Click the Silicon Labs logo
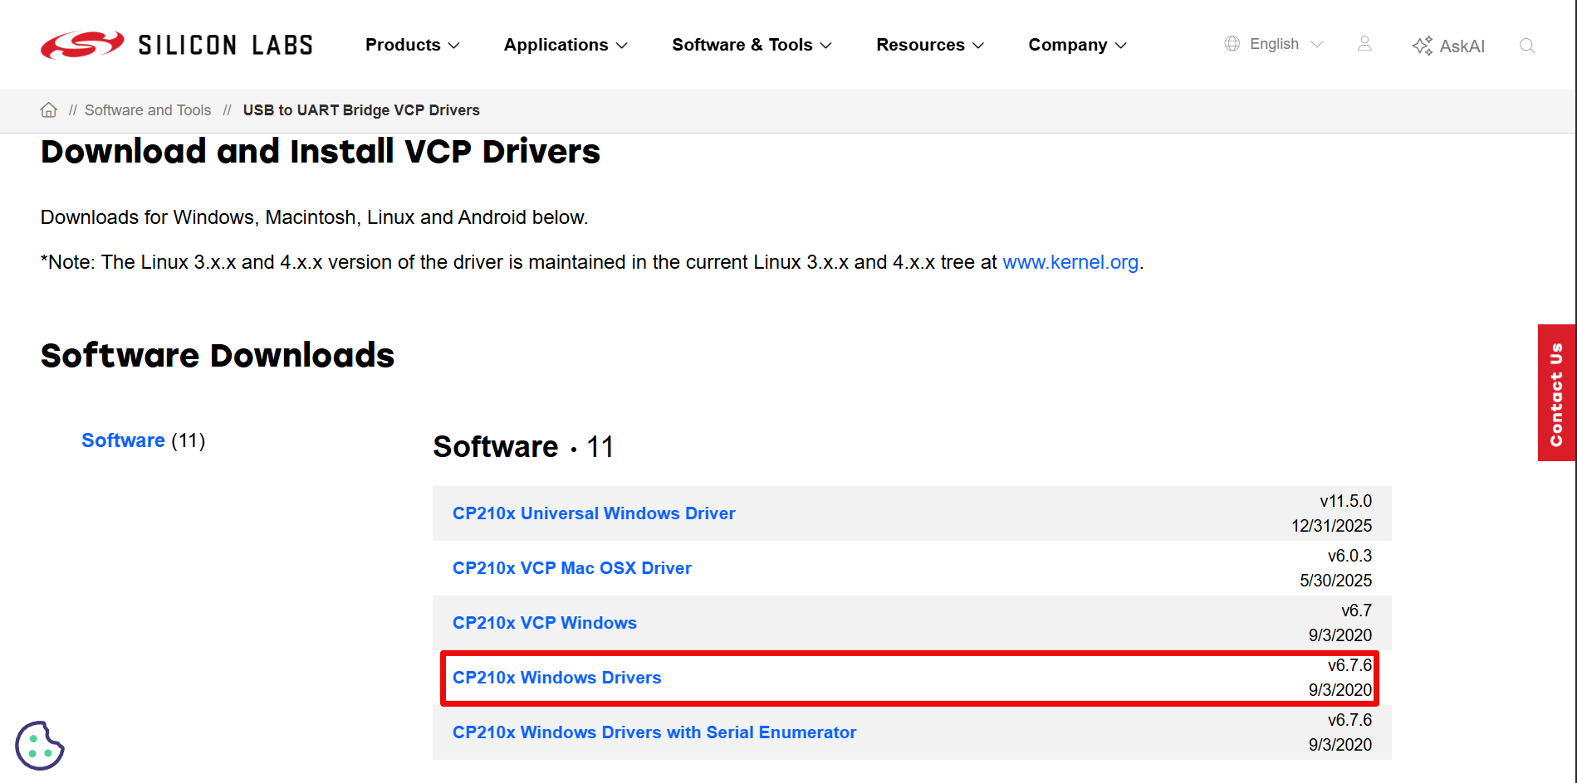 click(176, 45)
